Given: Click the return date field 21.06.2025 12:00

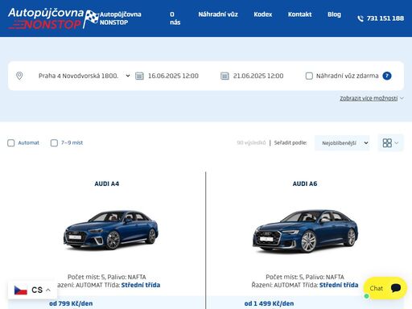Looking at the screenshot, I should tap(258, 76).
